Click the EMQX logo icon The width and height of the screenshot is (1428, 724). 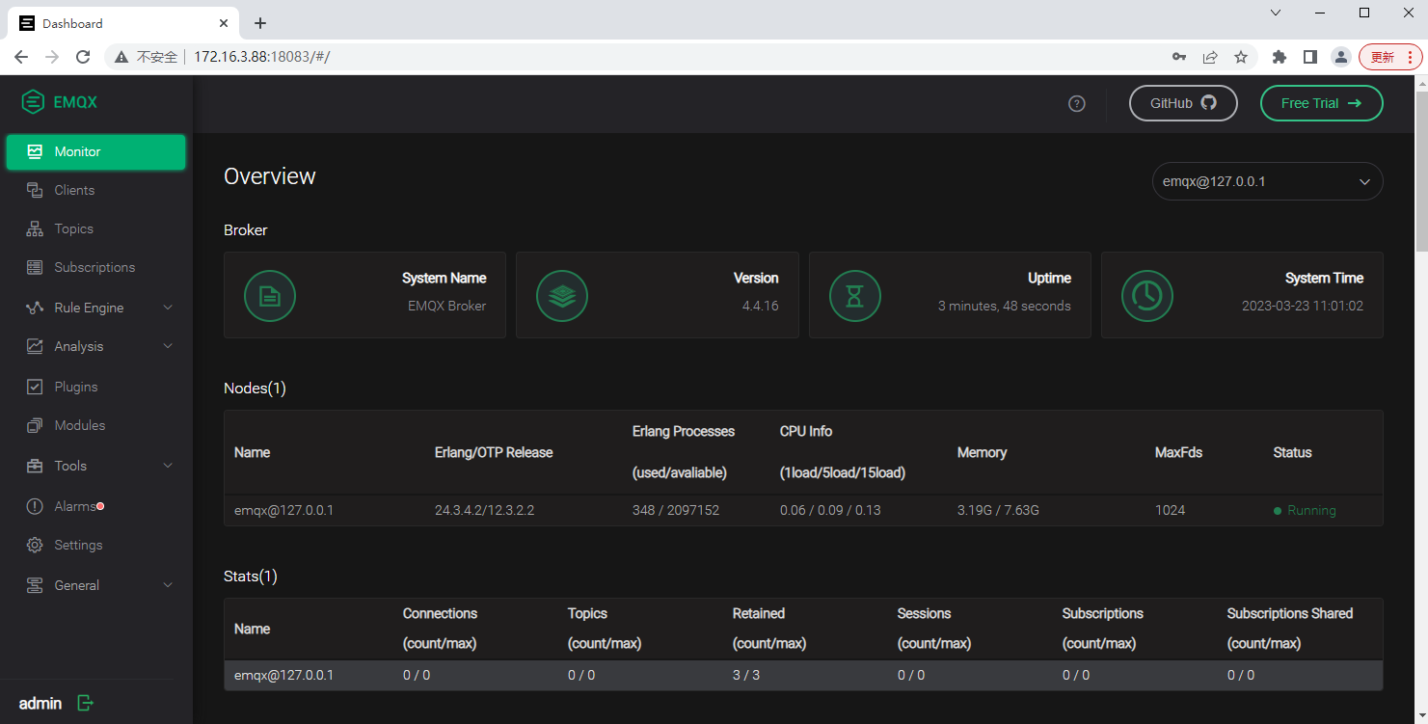pyautogui.click(x=33, y=101)
